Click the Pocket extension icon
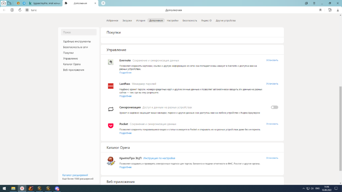342x192 pixels. (x=110, y=126)
